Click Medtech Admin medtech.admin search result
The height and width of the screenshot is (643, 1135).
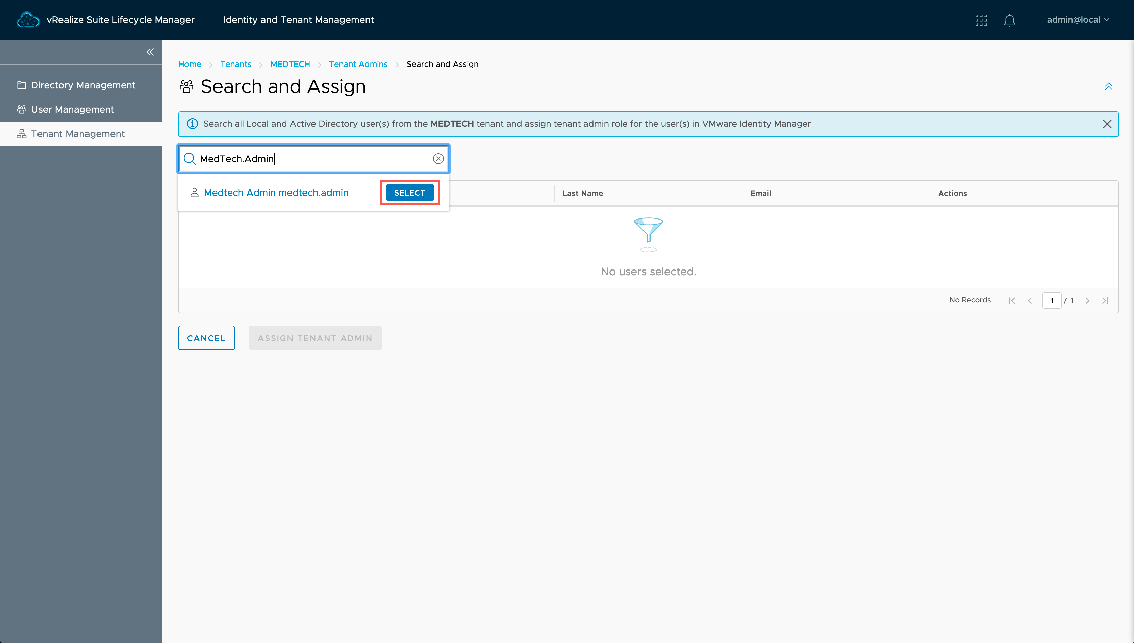tap(276, 193)
